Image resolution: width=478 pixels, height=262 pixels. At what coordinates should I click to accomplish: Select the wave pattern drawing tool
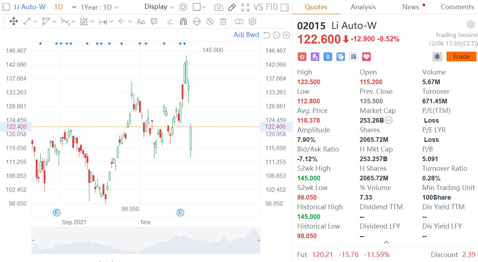click(65, 22)
